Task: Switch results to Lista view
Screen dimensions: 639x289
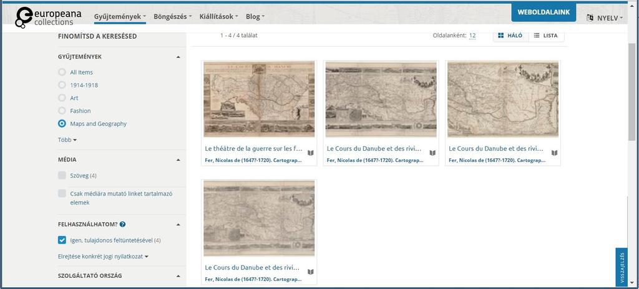Action: pyautogui.click(x=546, y=36)
